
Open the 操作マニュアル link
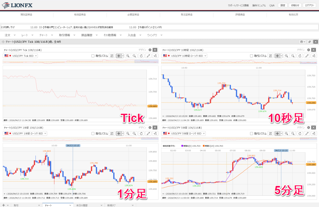259,5
